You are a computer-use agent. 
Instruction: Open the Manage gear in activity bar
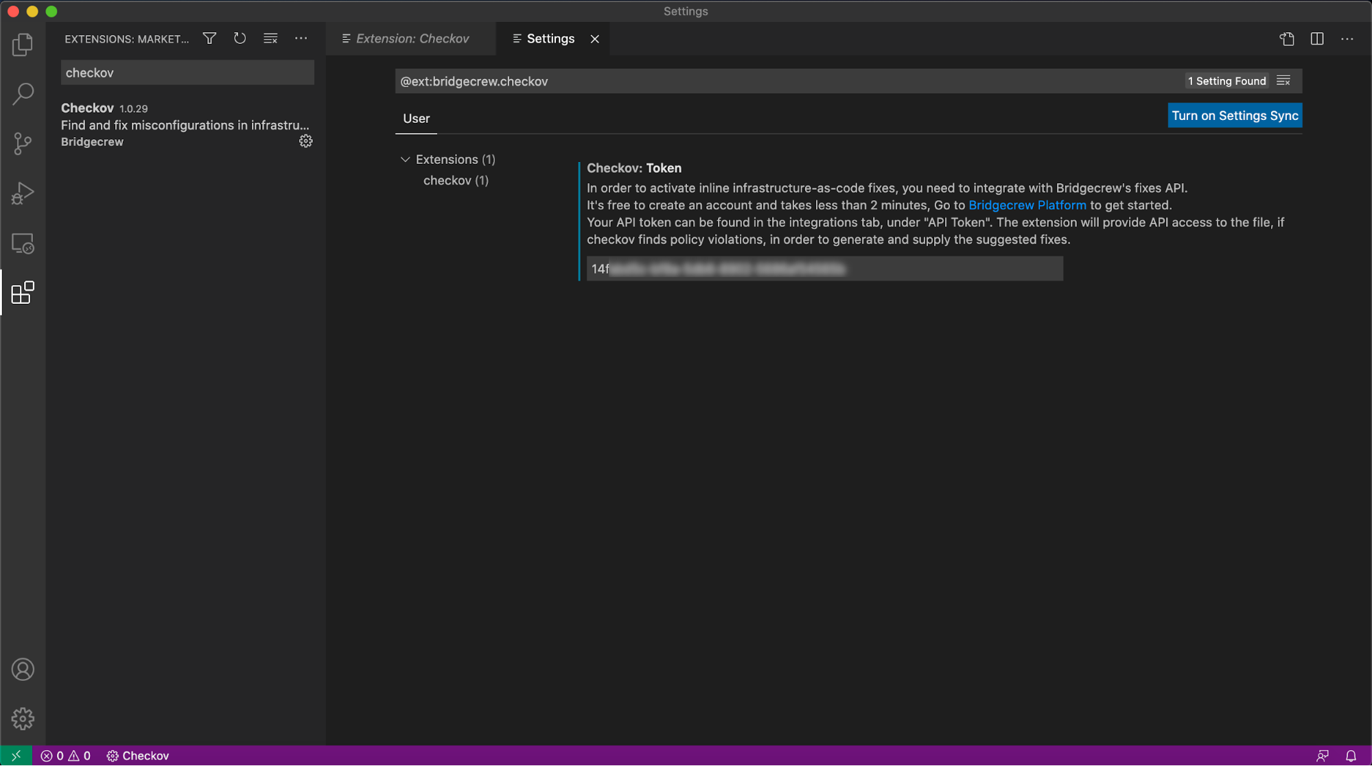pos(23,719)
